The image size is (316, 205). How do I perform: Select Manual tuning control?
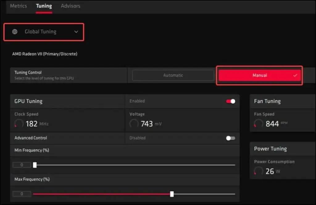coord(259,75)
